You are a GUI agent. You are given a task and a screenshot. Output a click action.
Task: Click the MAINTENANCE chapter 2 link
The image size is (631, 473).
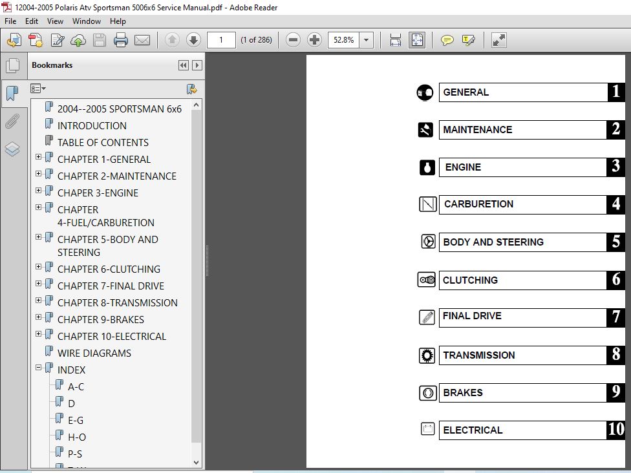tap(531, 130)
